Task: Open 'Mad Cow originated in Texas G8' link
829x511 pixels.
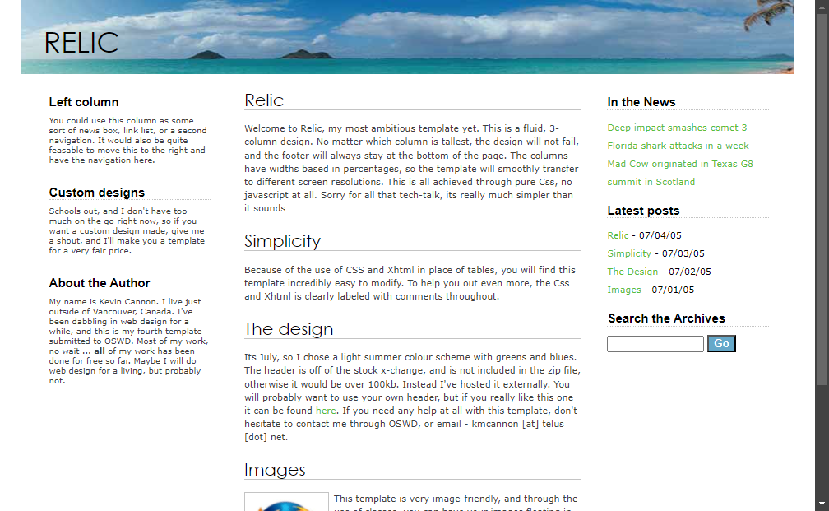Action: click(680, 164)
